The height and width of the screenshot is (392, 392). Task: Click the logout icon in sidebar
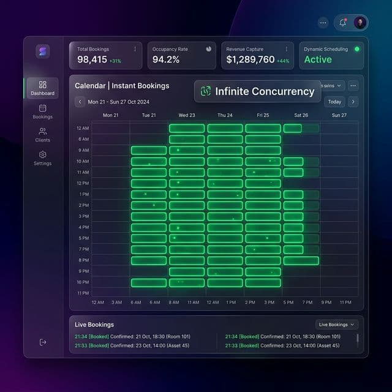[43, 342]
